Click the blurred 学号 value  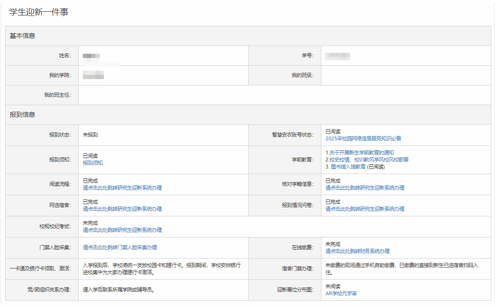point(338,56)
